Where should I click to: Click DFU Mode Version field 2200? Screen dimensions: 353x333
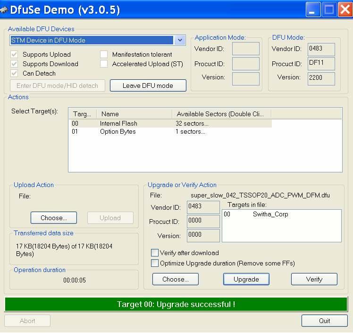pos(321,79)
